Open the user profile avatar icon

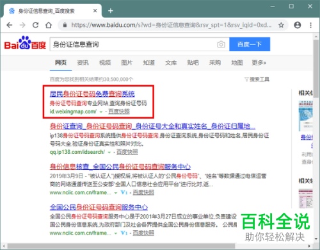coord(298,25)
